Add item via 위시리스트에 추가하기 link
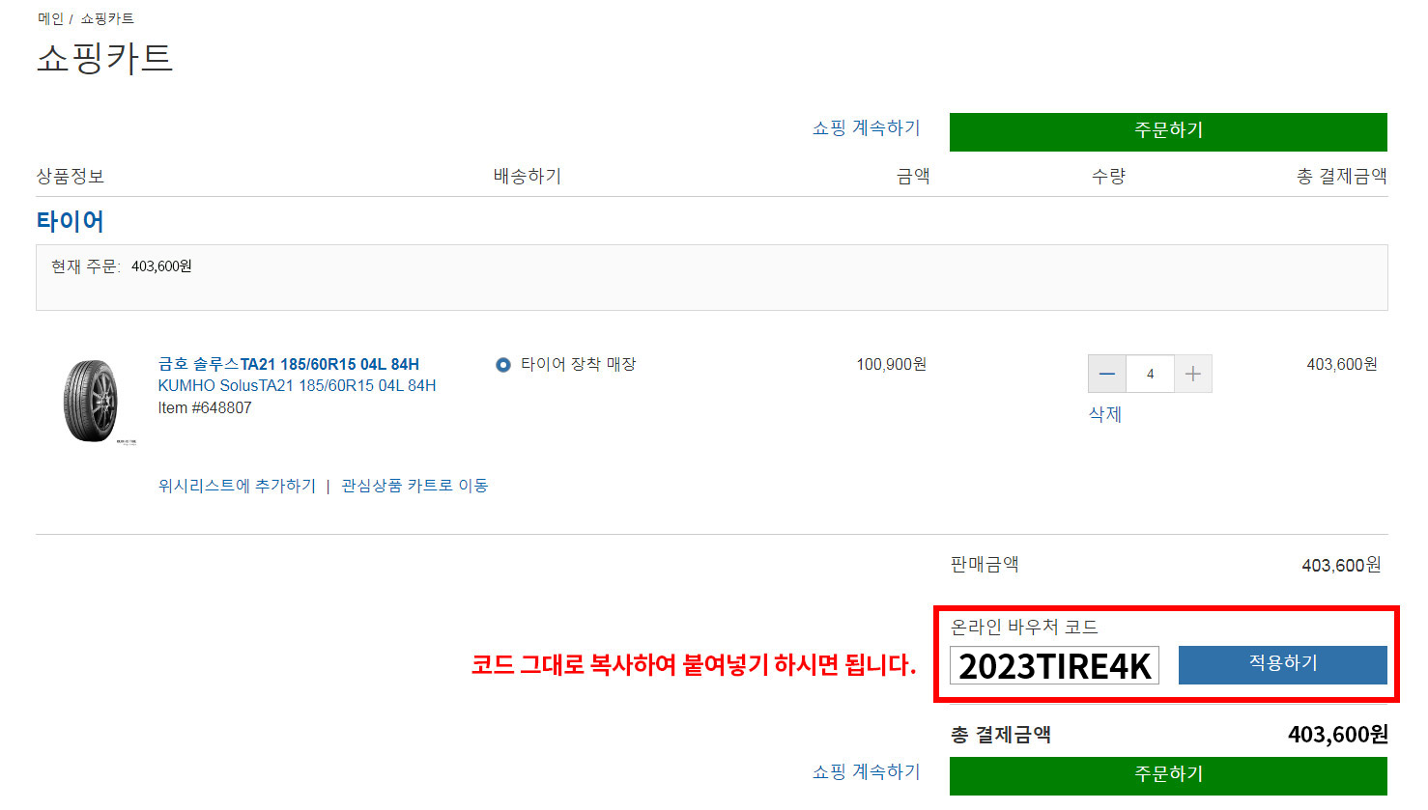Image resolution: width=1428 pixels, height=810 pixels. [x=237, y=486]
